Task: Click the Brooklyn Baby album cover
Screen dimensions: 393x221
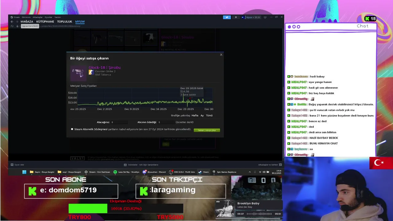Action: (225, 209)
